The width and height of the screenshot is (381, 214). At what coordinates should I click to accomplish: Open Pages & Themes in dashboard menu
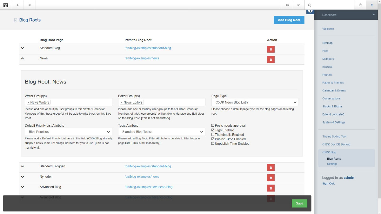click(333, 83)
